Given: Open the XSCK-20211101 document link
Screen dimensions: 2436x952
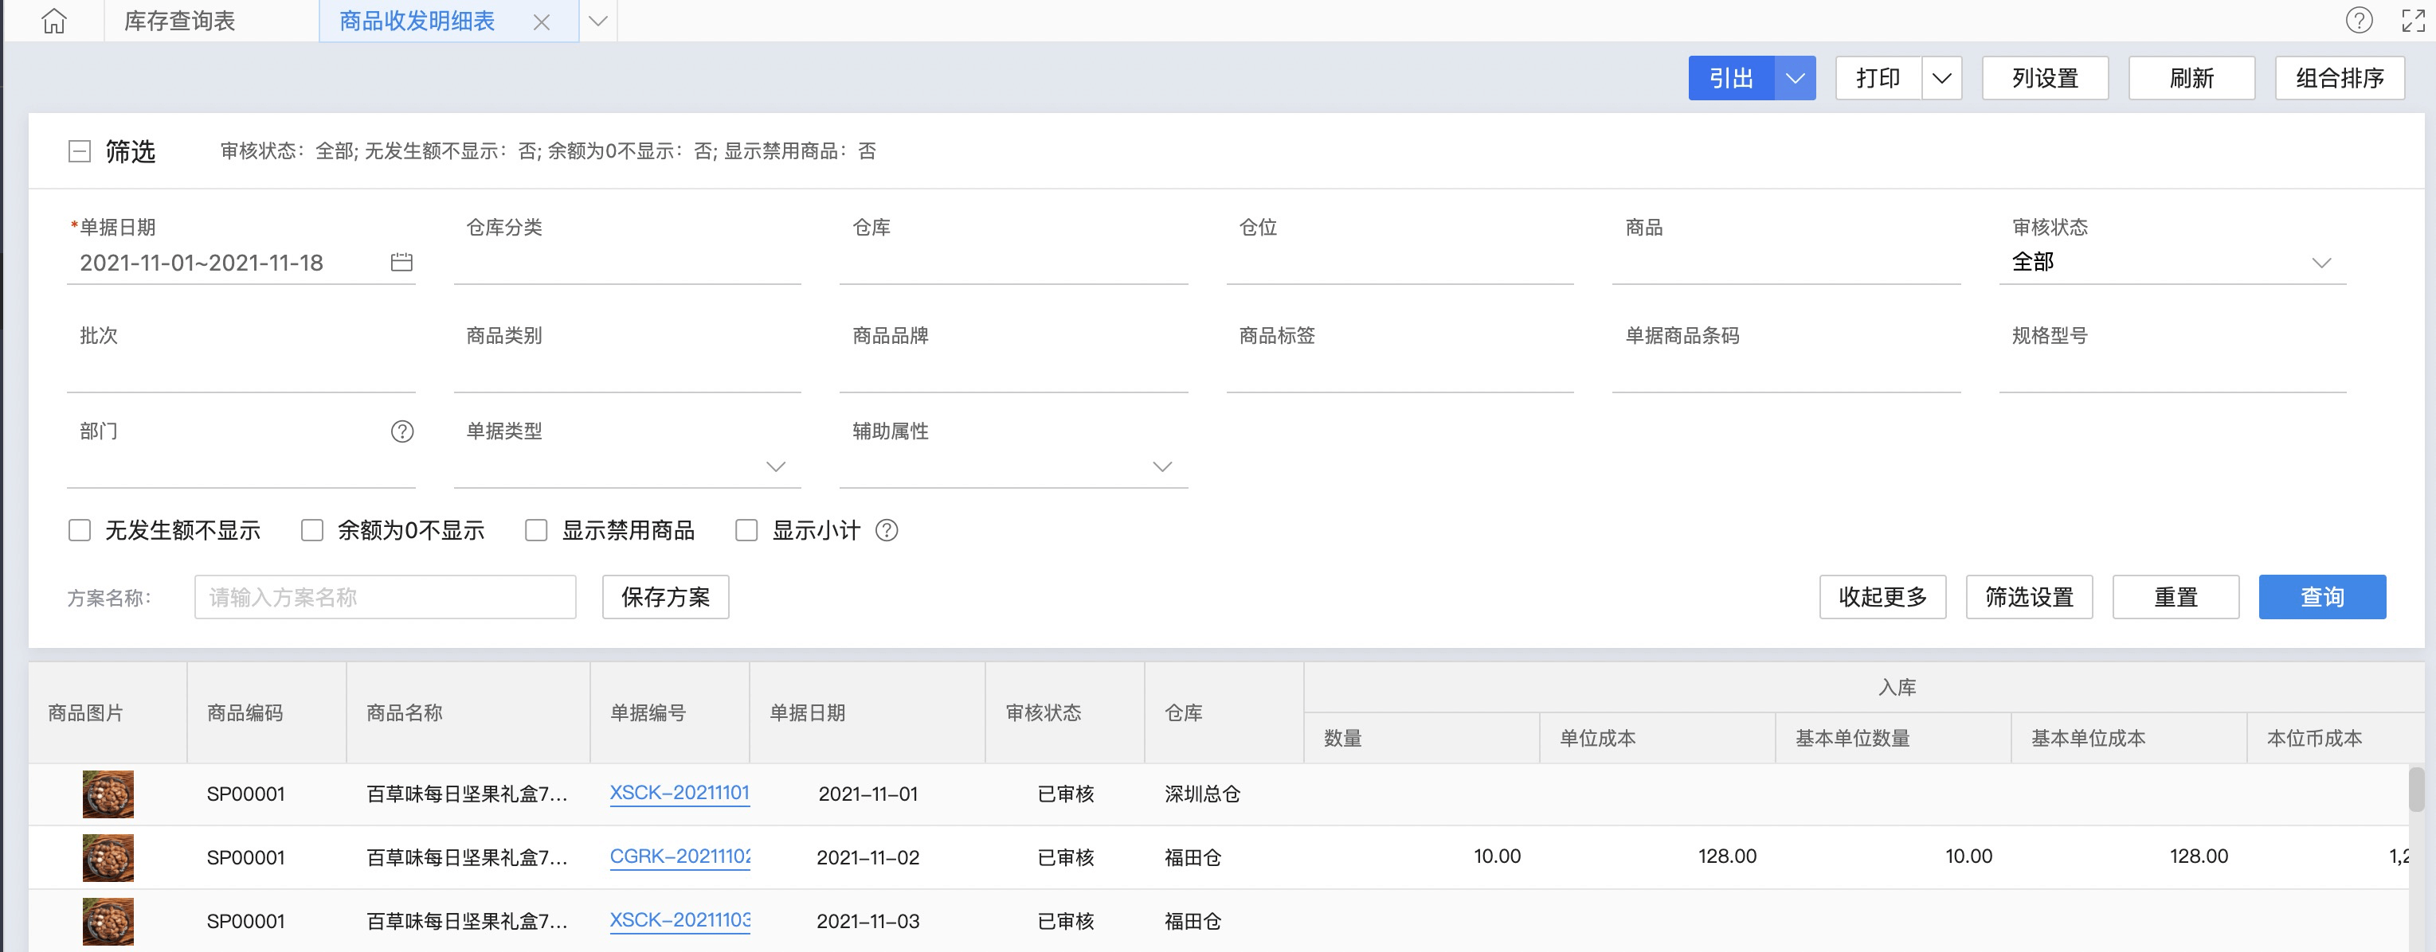Looking at the screenshot, I should 679,792.
